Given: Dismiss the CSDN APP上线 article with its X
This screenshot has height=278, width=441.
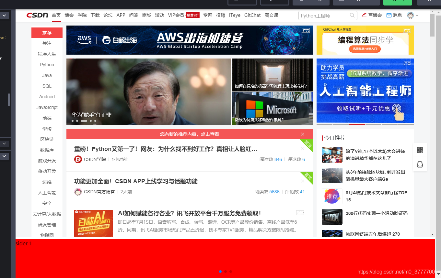Looking at the screenshot, I should (x=303, y=181).
